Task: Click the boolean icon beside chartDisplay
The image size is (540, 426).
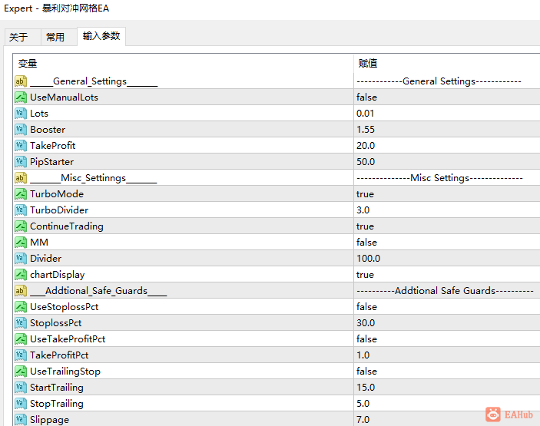Action: (x=21, y=275)
